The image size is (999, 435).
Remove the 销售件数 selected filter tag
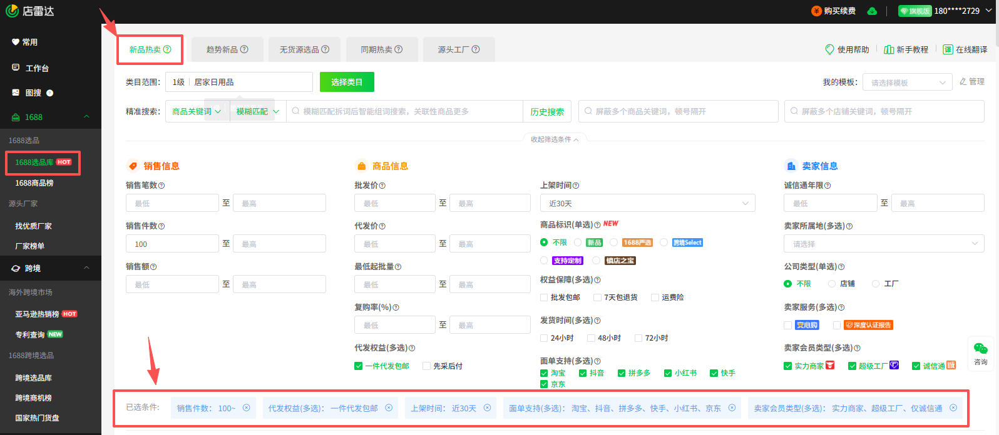(x=246, y=407)
